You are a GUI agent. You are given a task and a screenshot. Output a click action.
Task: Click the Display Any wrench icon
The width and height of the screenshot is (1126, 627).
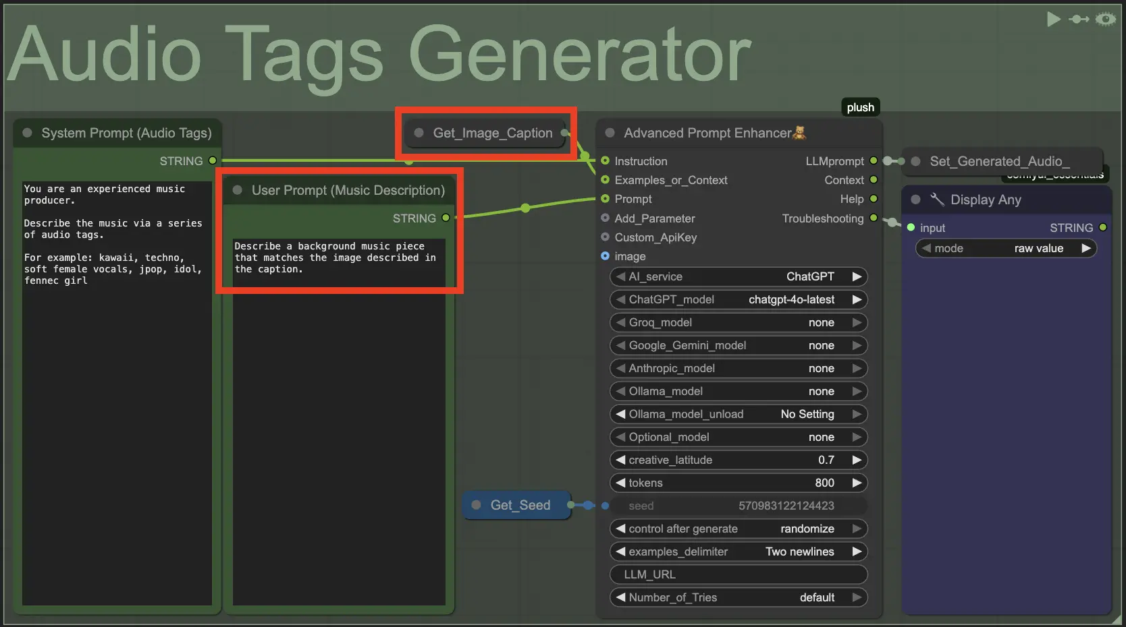(937, 200)
